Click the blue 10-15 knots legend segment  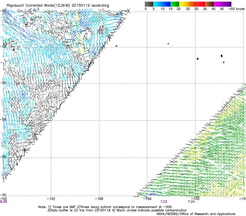166,4
